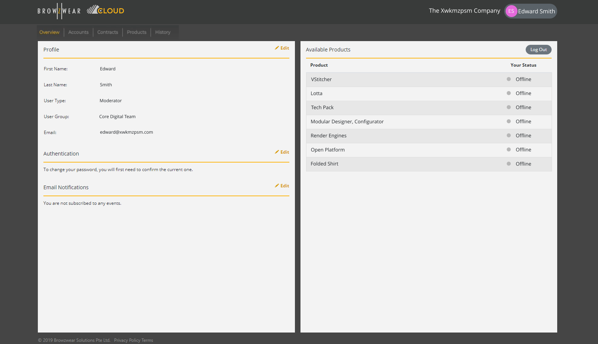Click the change your password instruction text

tap(118, 170)
